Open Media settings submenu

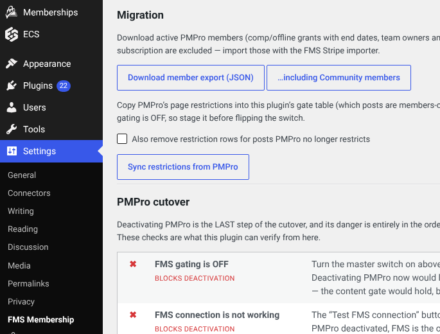pyautogui.click(x=19, y=265)
